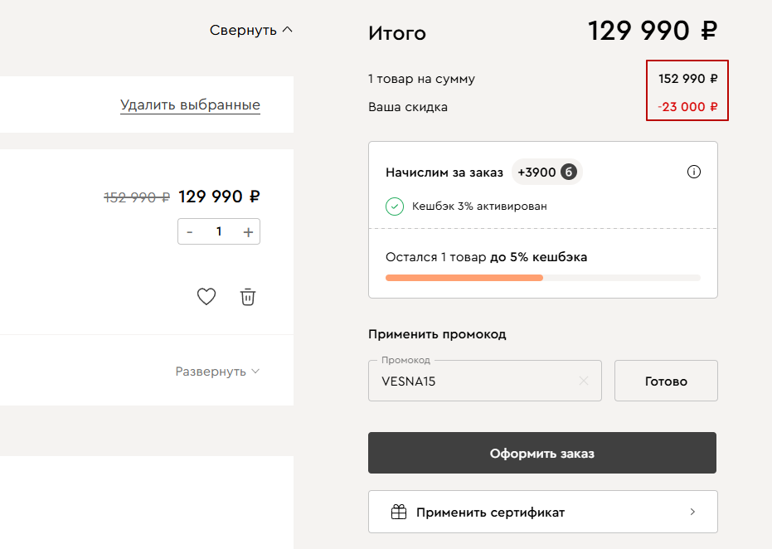Collapse the cart list via Свернуть
The image size is (772, 549).
click(x=251, y=30)
